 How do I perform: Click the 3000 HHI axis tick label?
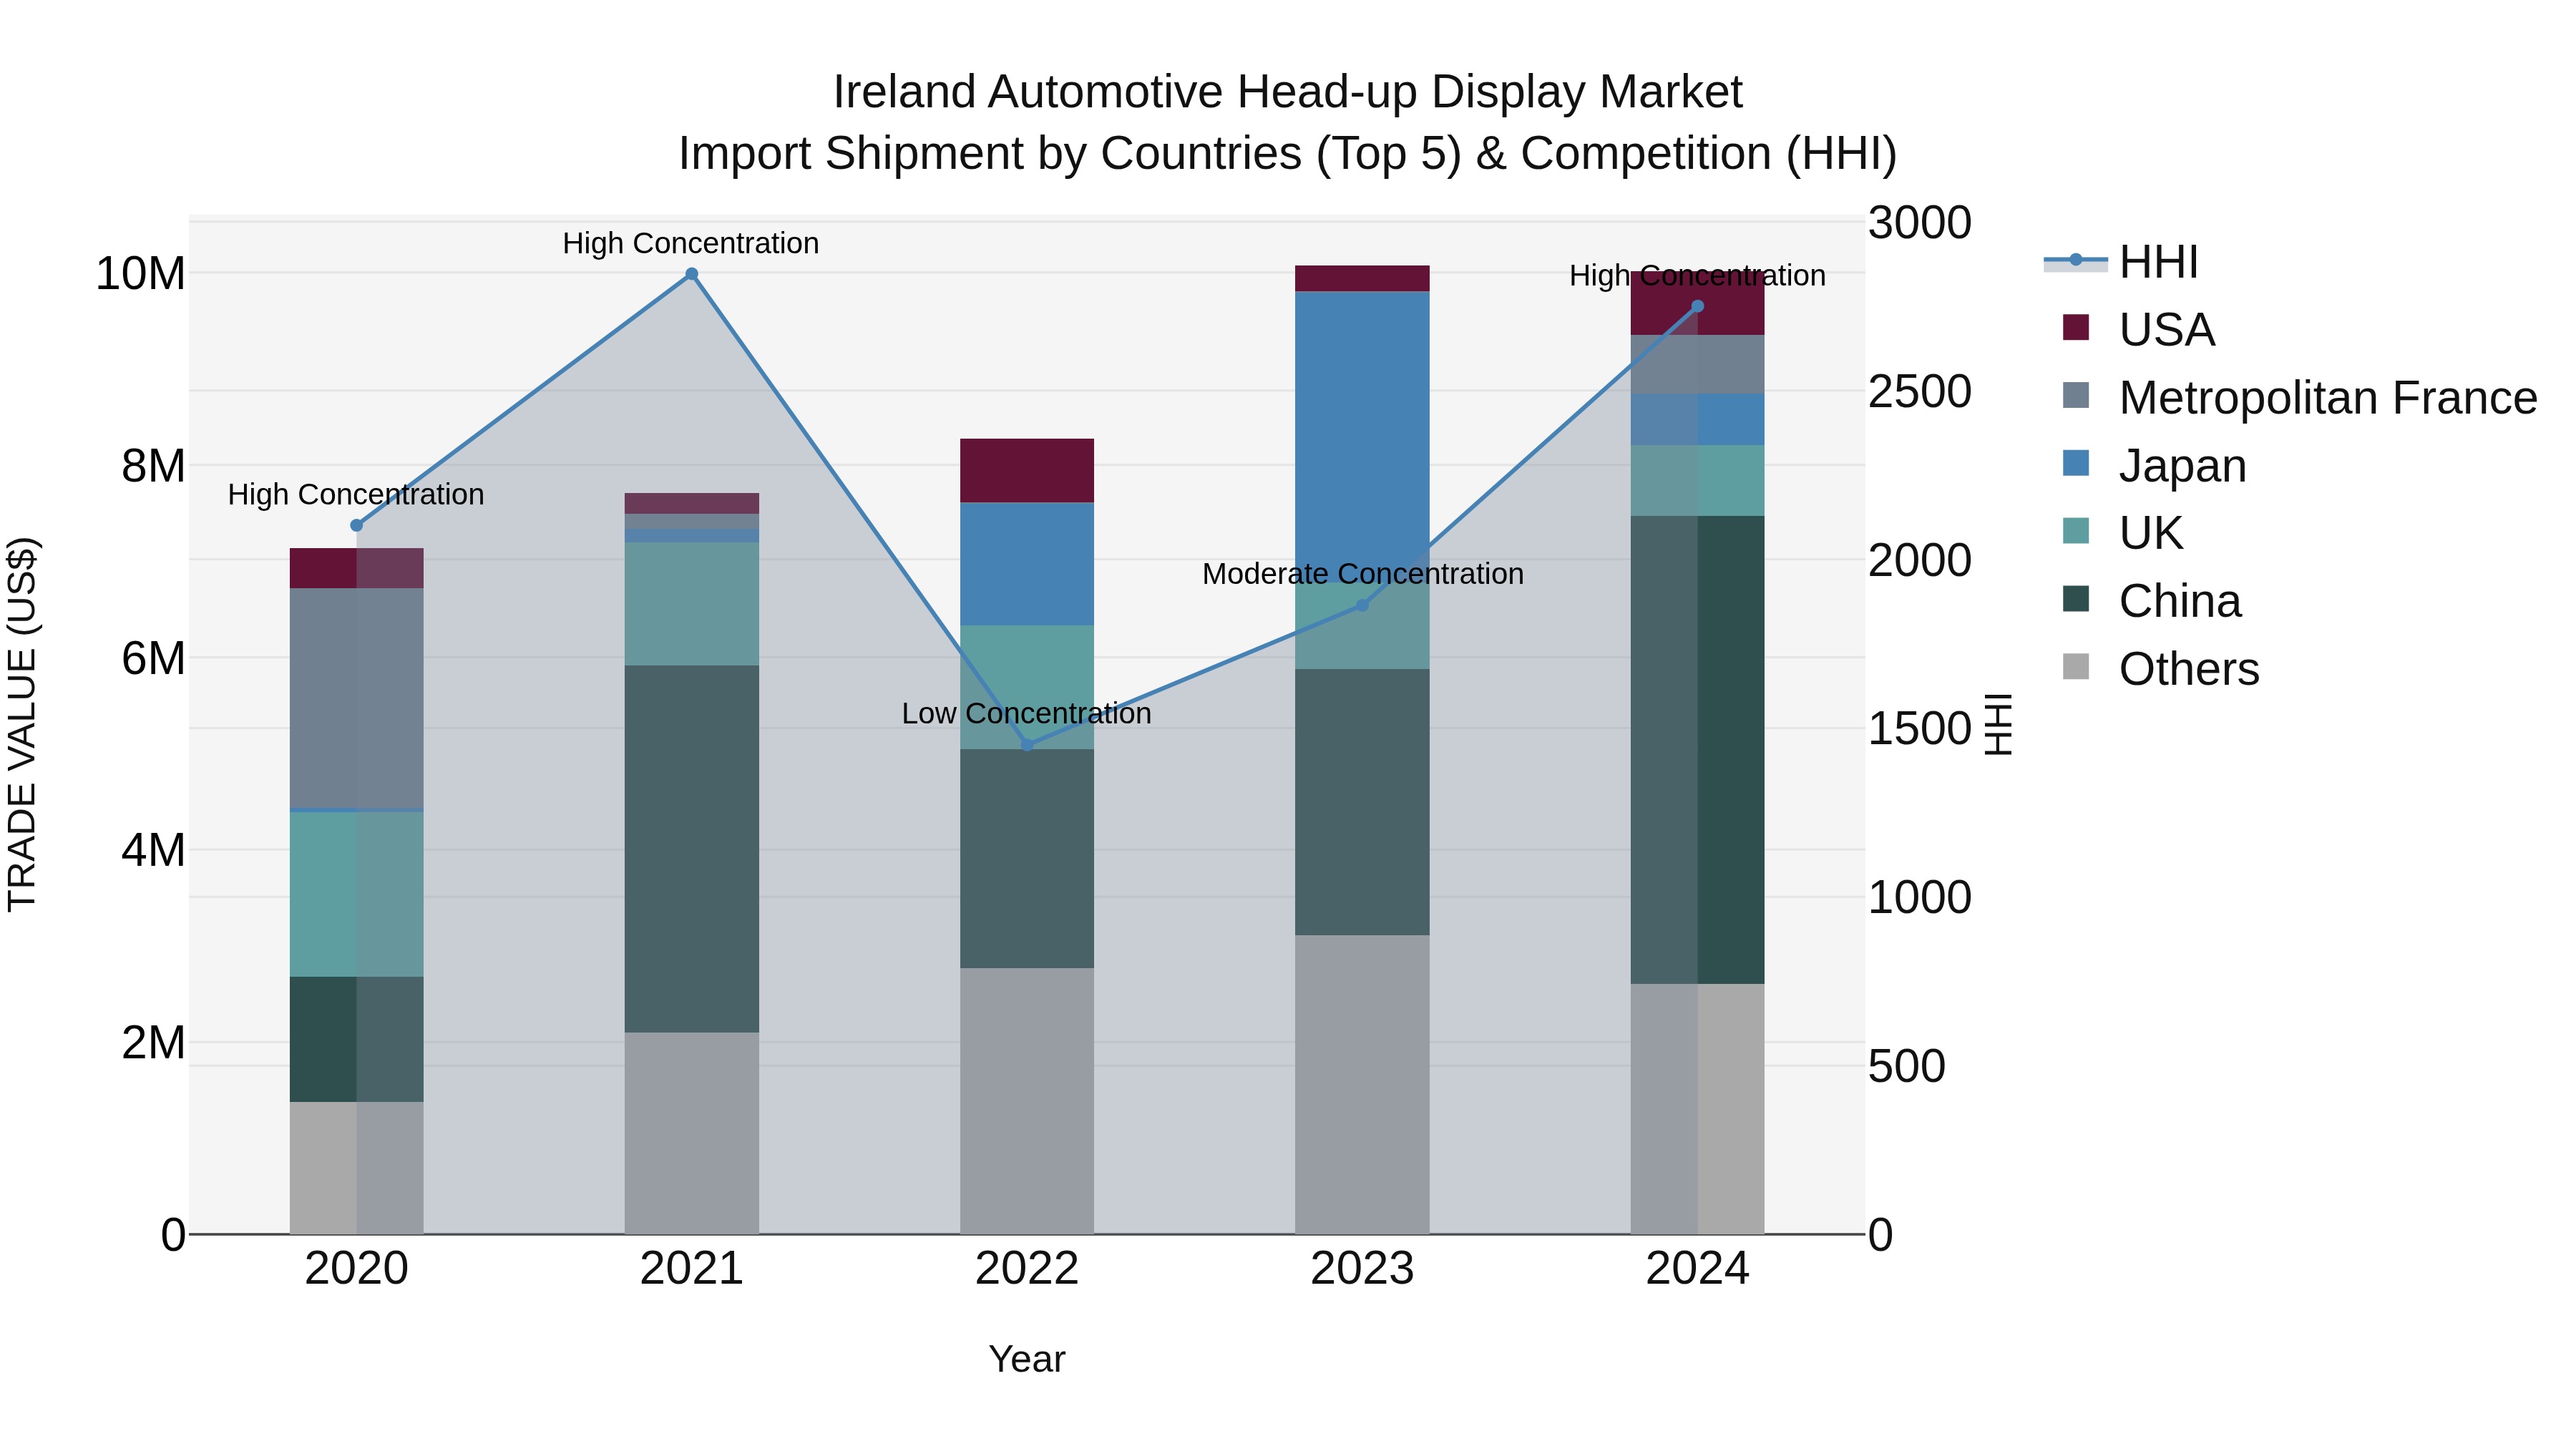click(x=1920, y=222)
